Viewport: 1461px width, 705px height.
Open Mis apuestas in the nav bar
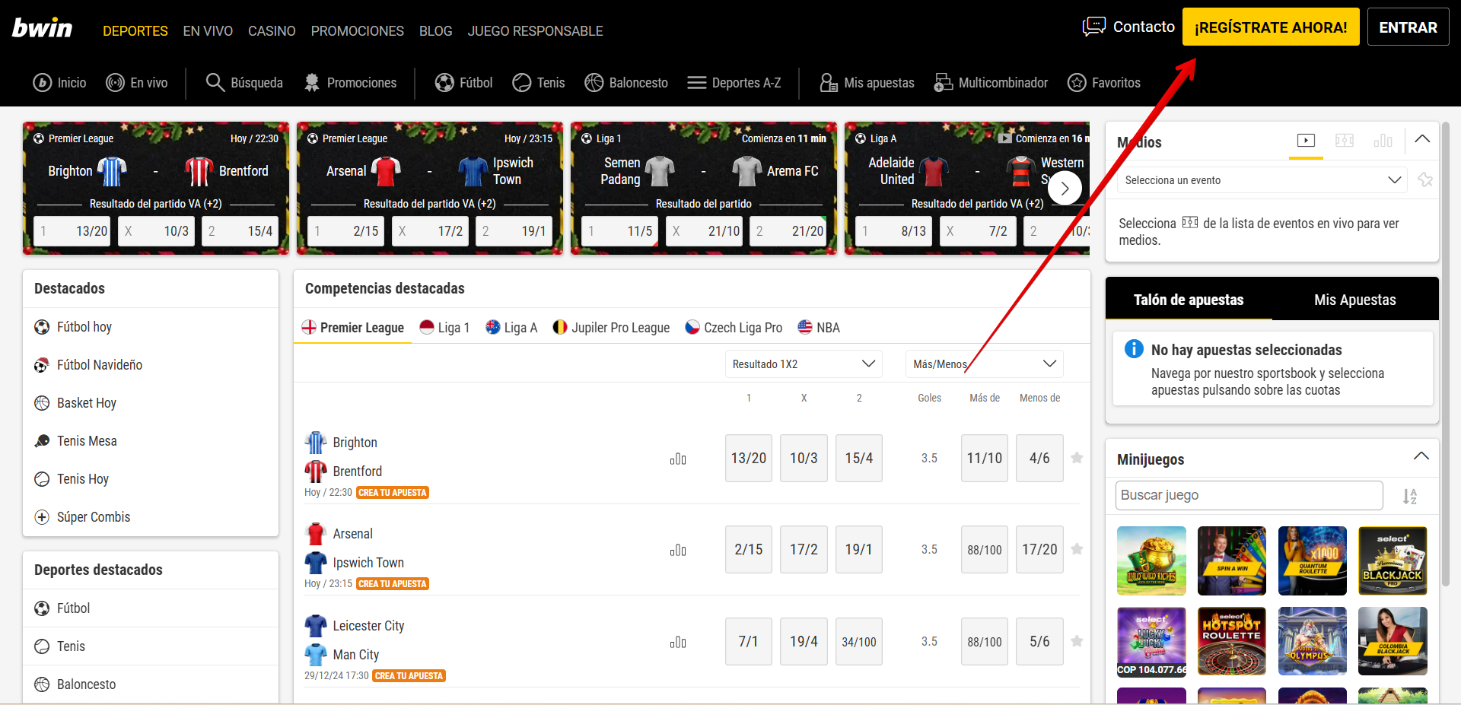tap(867, 83)
